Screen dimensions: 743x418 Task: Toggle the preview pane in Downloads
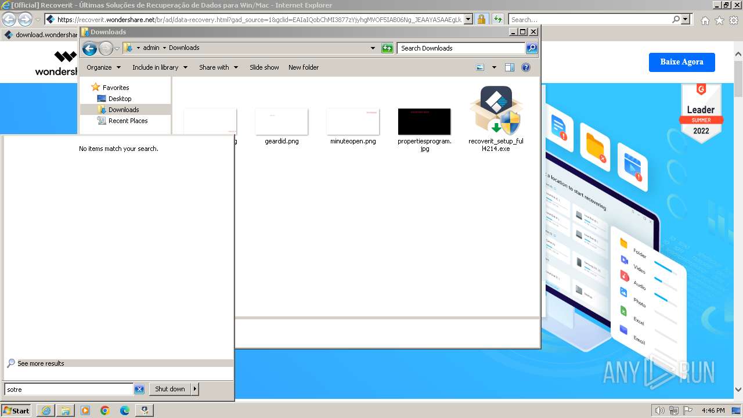click(x=509, y=67)
